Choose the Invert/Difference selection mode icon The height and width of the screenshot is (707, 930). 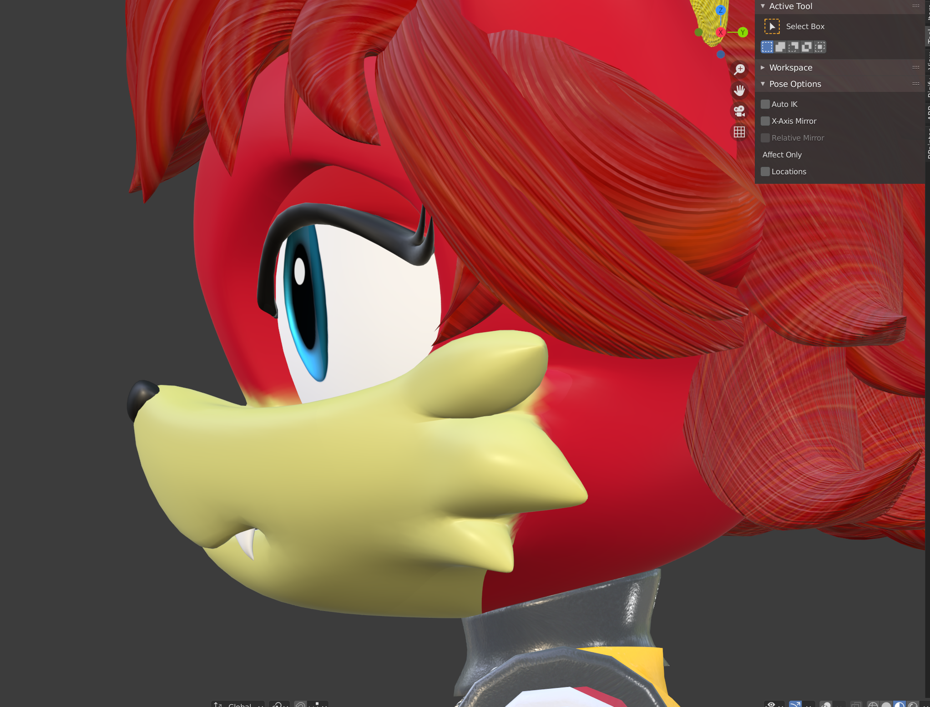(x=807, y=47)
